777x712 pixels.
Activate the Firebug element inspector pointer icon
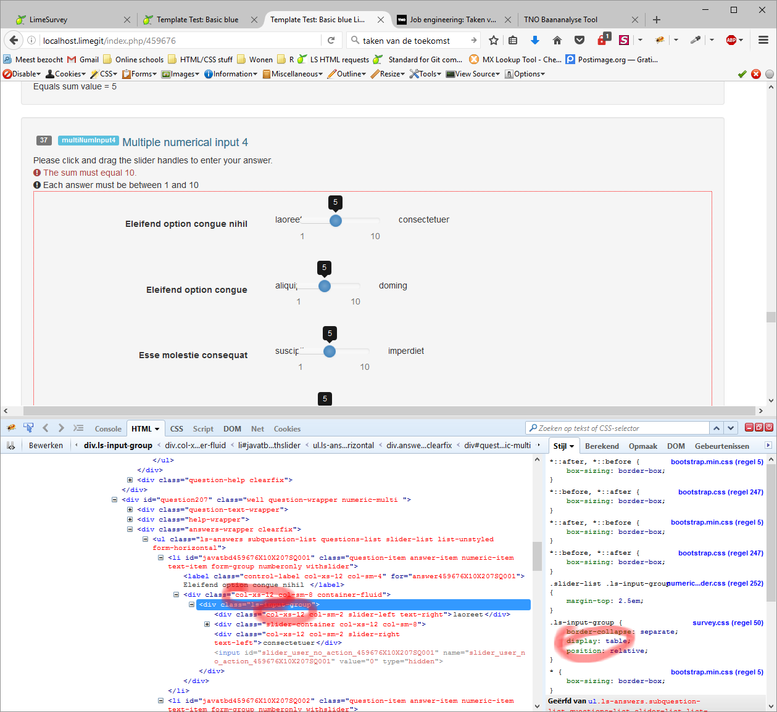[28, 428]
